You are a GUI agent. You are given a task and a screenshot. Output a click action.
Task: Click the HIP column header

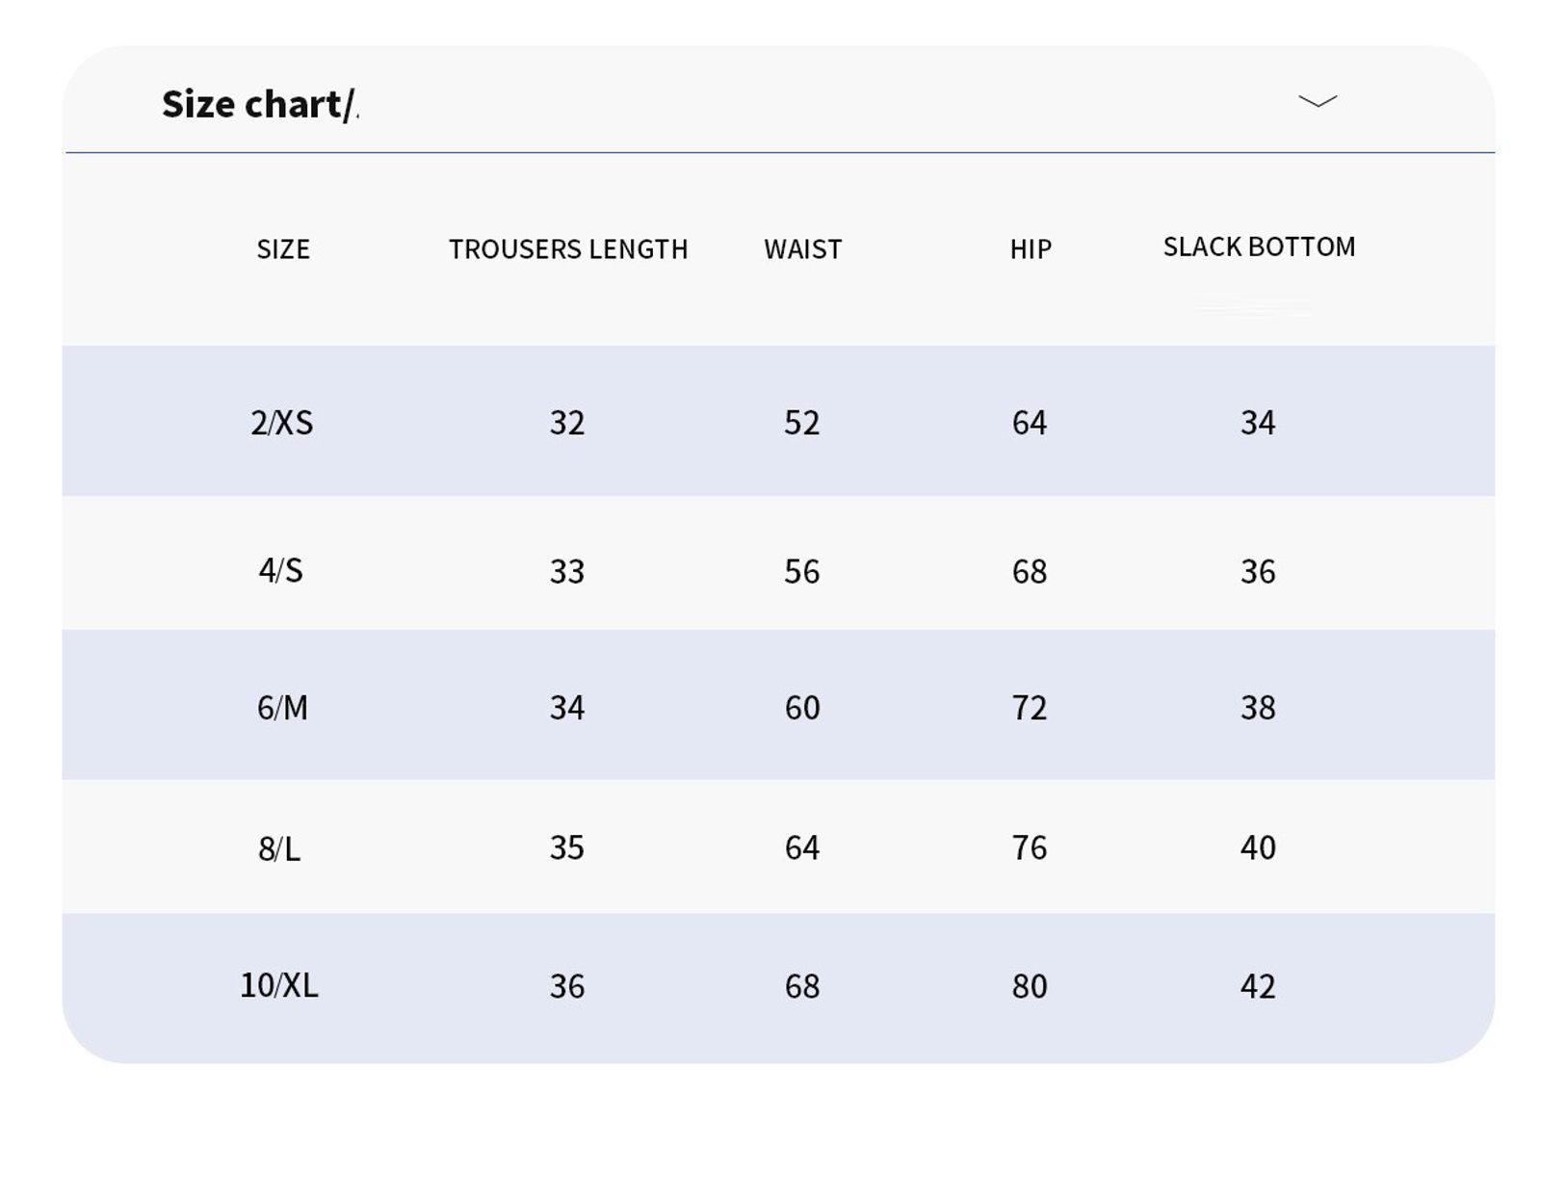point(1030,249)
